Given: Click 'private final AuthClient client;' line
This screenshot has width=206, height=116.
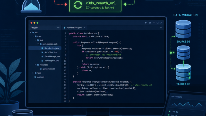Looking at the screenshot, I should pyautogui.click(x=91, y=37).
